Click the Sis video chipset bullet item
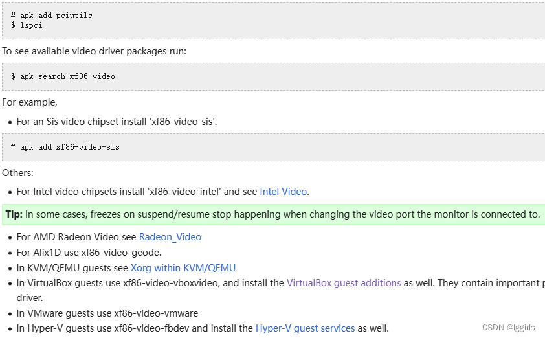545x338 pixels. pos(117,122)
